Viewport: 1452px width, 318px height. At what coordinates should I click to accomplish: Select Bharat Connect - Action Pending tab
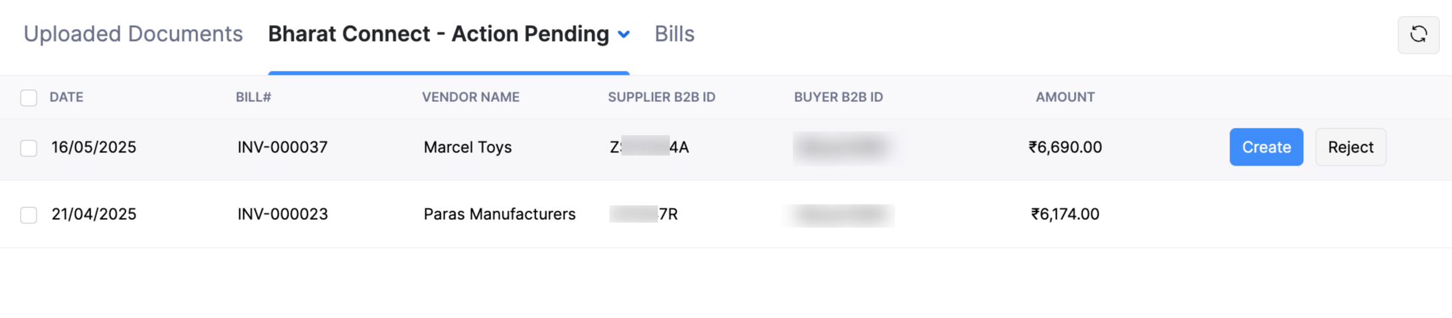pyautogui.click(x=438, y=34)
